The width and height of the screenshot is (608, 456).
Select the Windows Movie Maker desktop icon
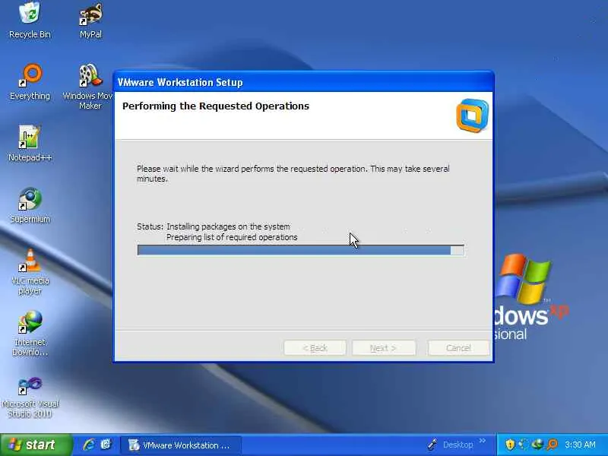[x=90, y=87]
